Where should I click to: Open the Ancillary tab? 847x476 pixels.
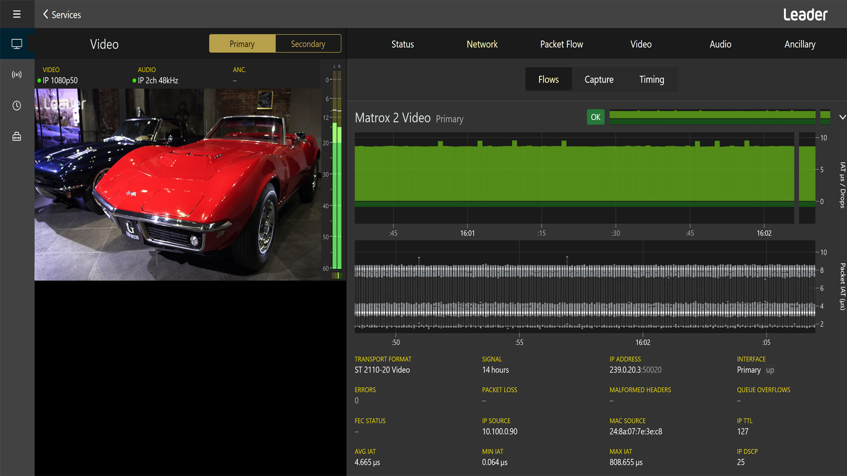coord(799,44)
